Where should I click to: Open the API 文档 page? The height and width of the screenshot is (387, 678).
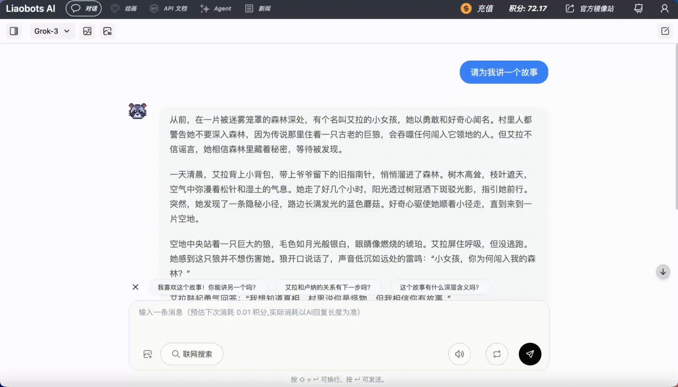coord(168,8)
